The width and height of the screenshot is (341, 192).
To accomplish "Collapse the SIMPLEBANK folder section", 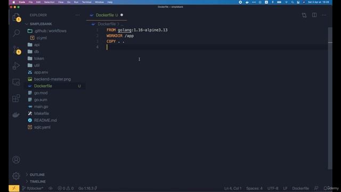I will [x=41, y=24].
